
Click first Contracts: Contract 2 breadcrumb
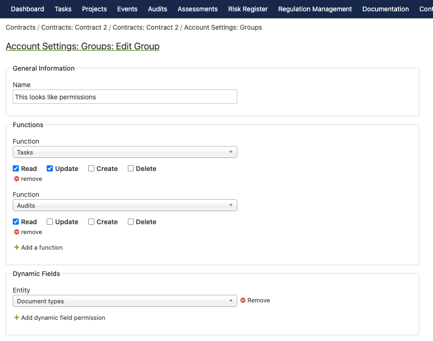coord(74,27)
